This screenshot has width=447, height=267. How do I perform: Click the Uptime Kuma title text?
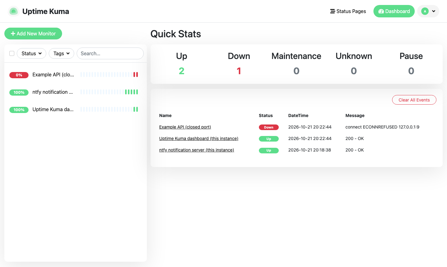click(x=46, y=11)
